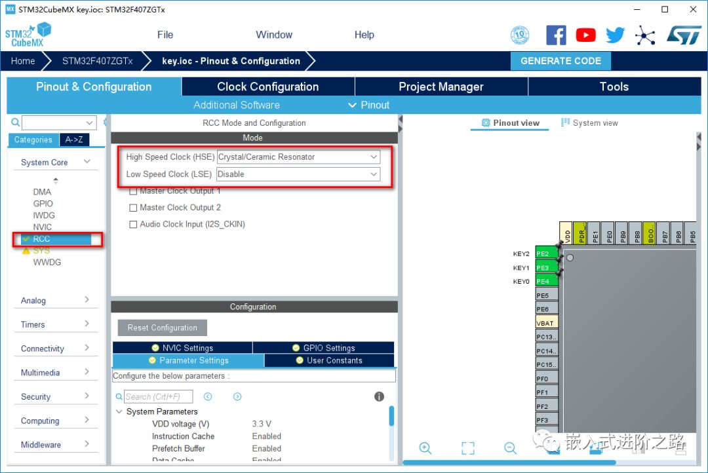This screenshot has width=708, height=473.
Task: Open the File menu
Action: [165, 35]
